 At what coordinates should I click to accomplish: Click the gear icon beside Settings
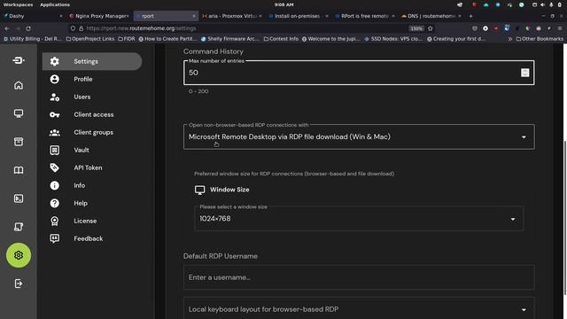(x=55, y=61)
